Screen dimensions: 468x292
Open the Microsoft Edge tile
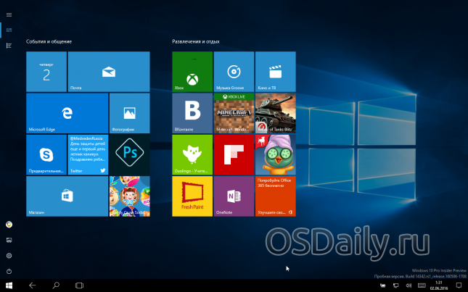coord(67,113)
